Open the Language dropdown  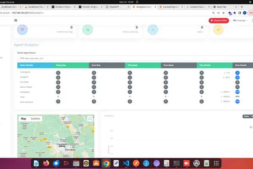point(240,20)
